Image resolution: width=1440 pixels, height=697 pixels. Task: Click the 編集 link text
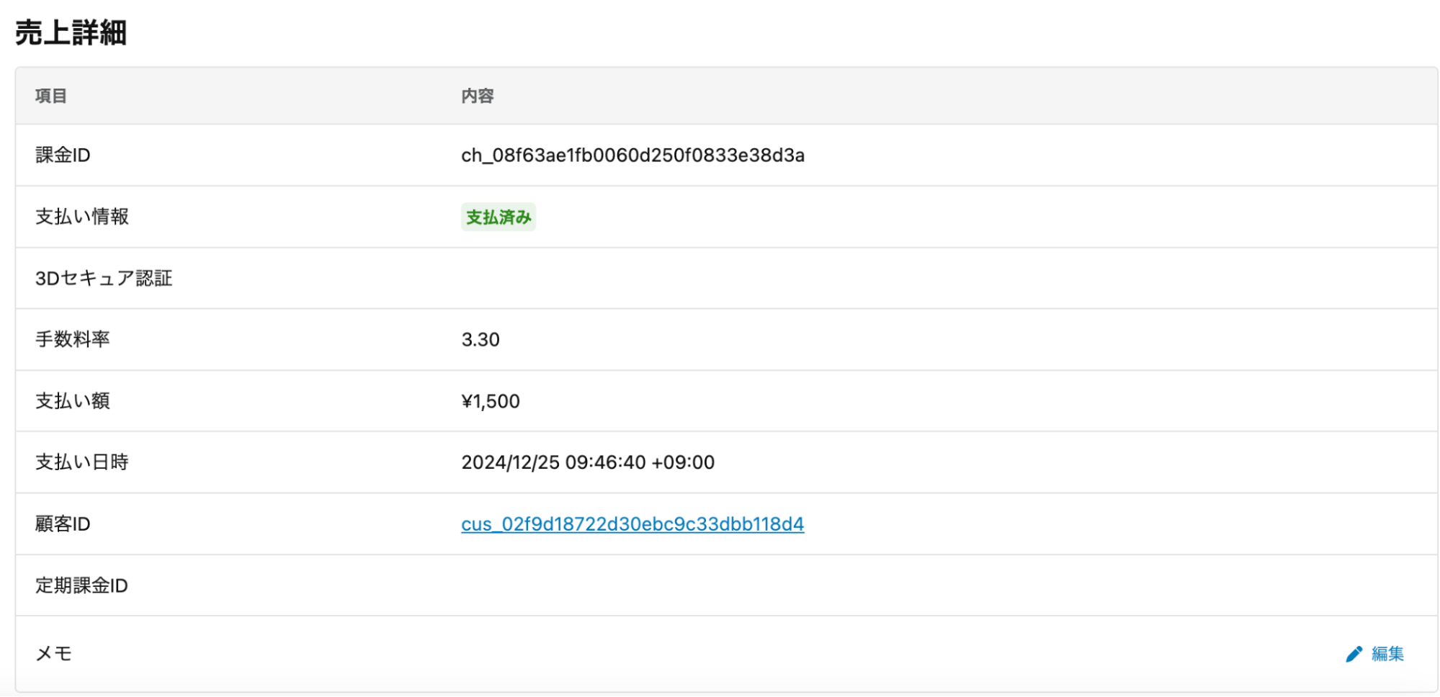tap(1387, 654)
